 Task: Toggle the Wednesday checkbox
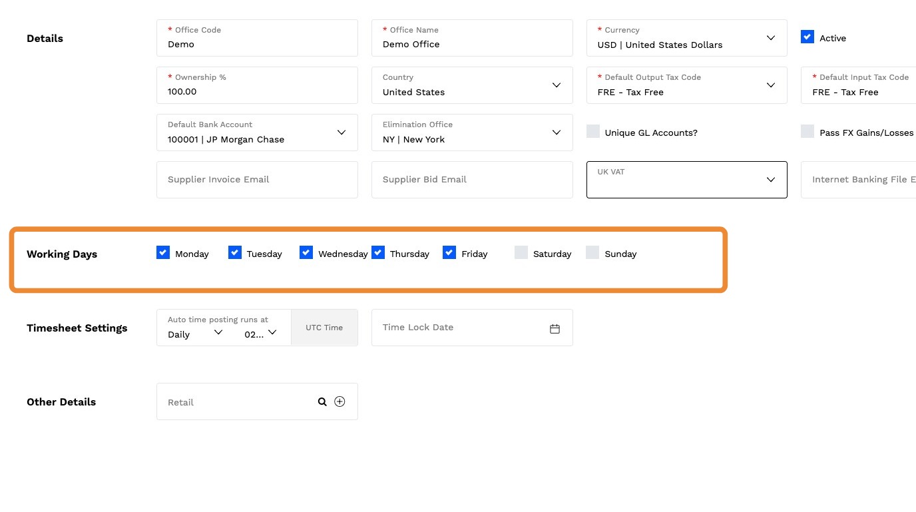[306, 252]
